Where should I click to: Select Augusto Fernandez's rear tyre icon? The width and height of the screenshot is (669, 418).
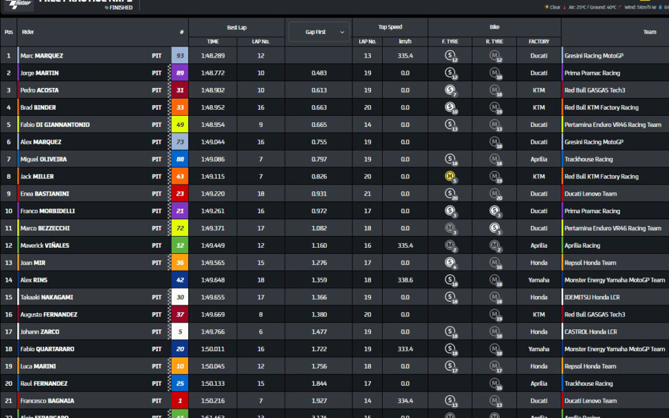[x=496, y=315]
